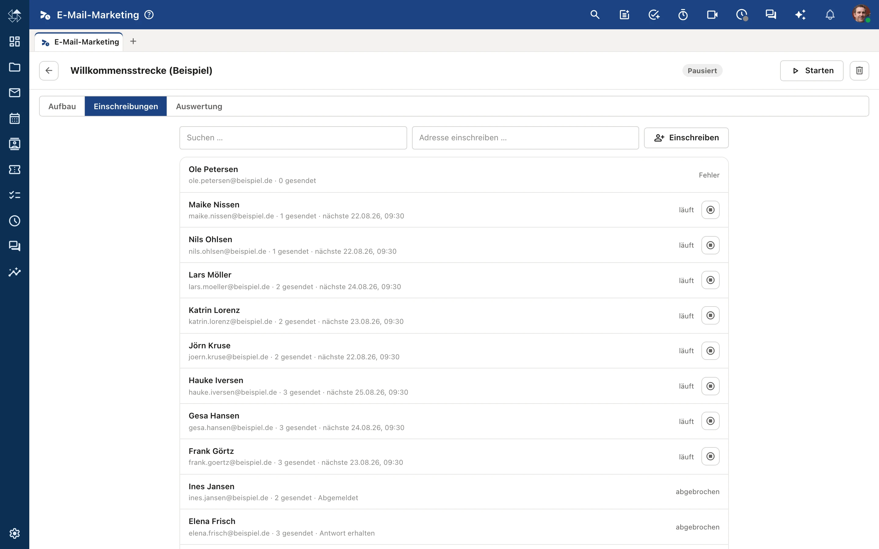Select the Einschreibungen tab

click(126, 106)
